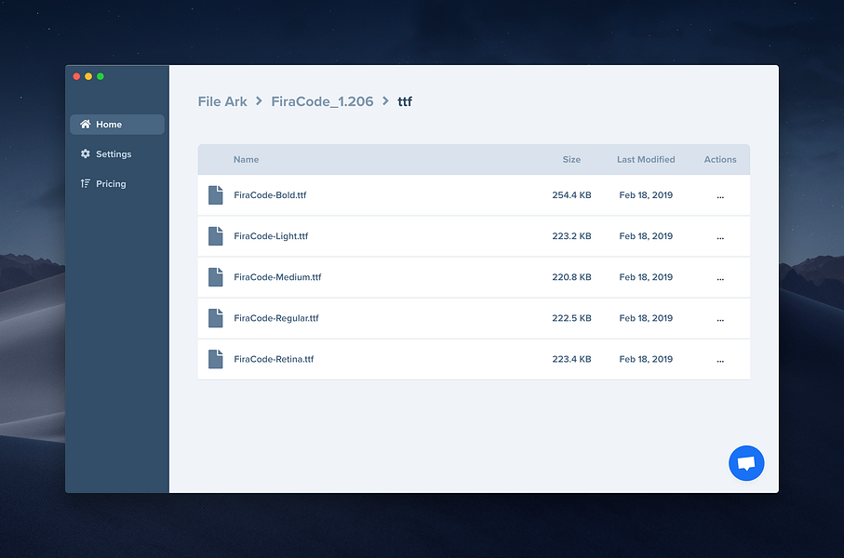
Task: Click the file icon beside FiraCode-Medium.ttf
Action: pyautogui.click(x=215, y=277)
